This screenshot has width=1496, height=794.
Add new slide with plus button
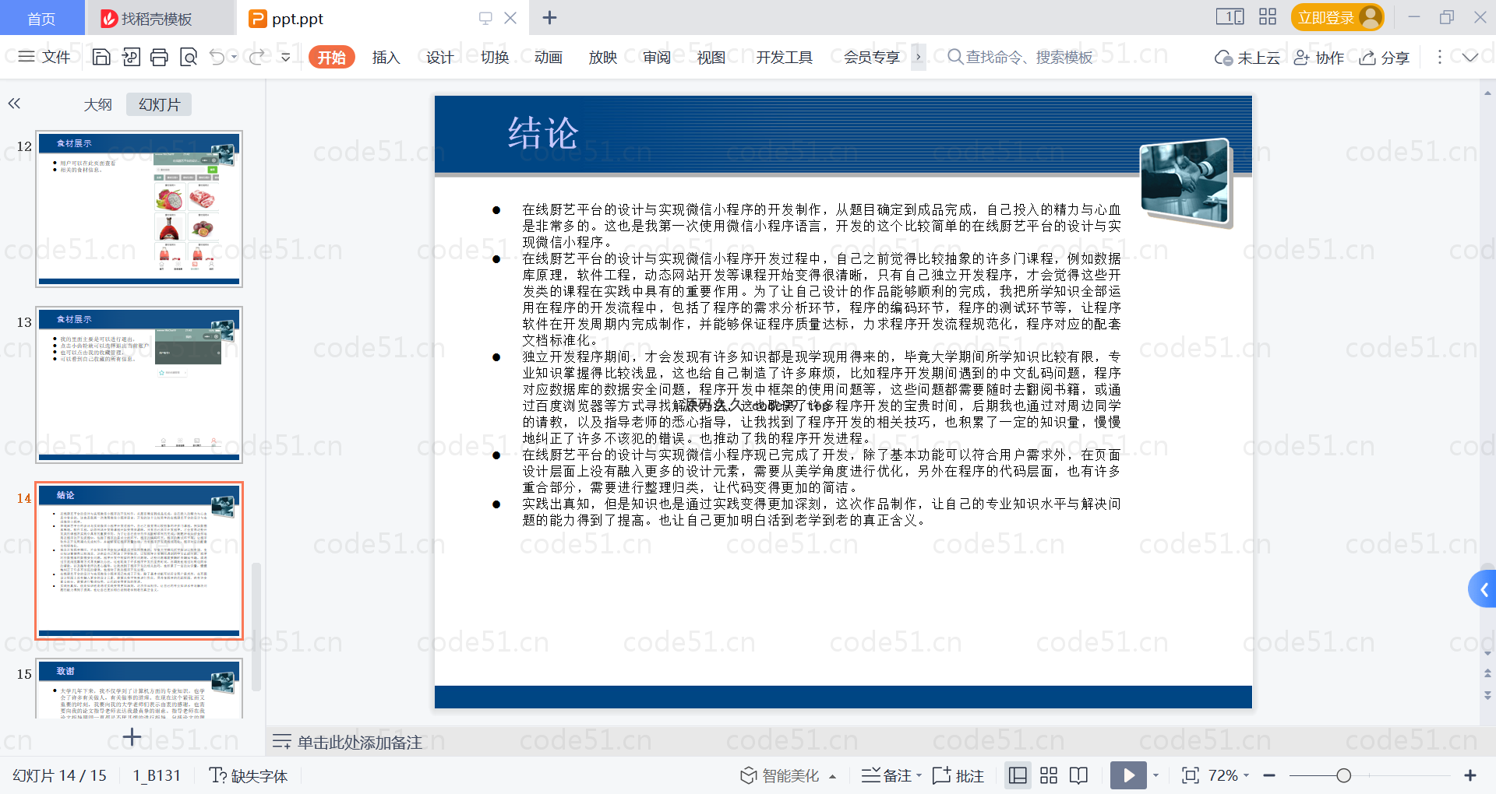coord(132,736)
